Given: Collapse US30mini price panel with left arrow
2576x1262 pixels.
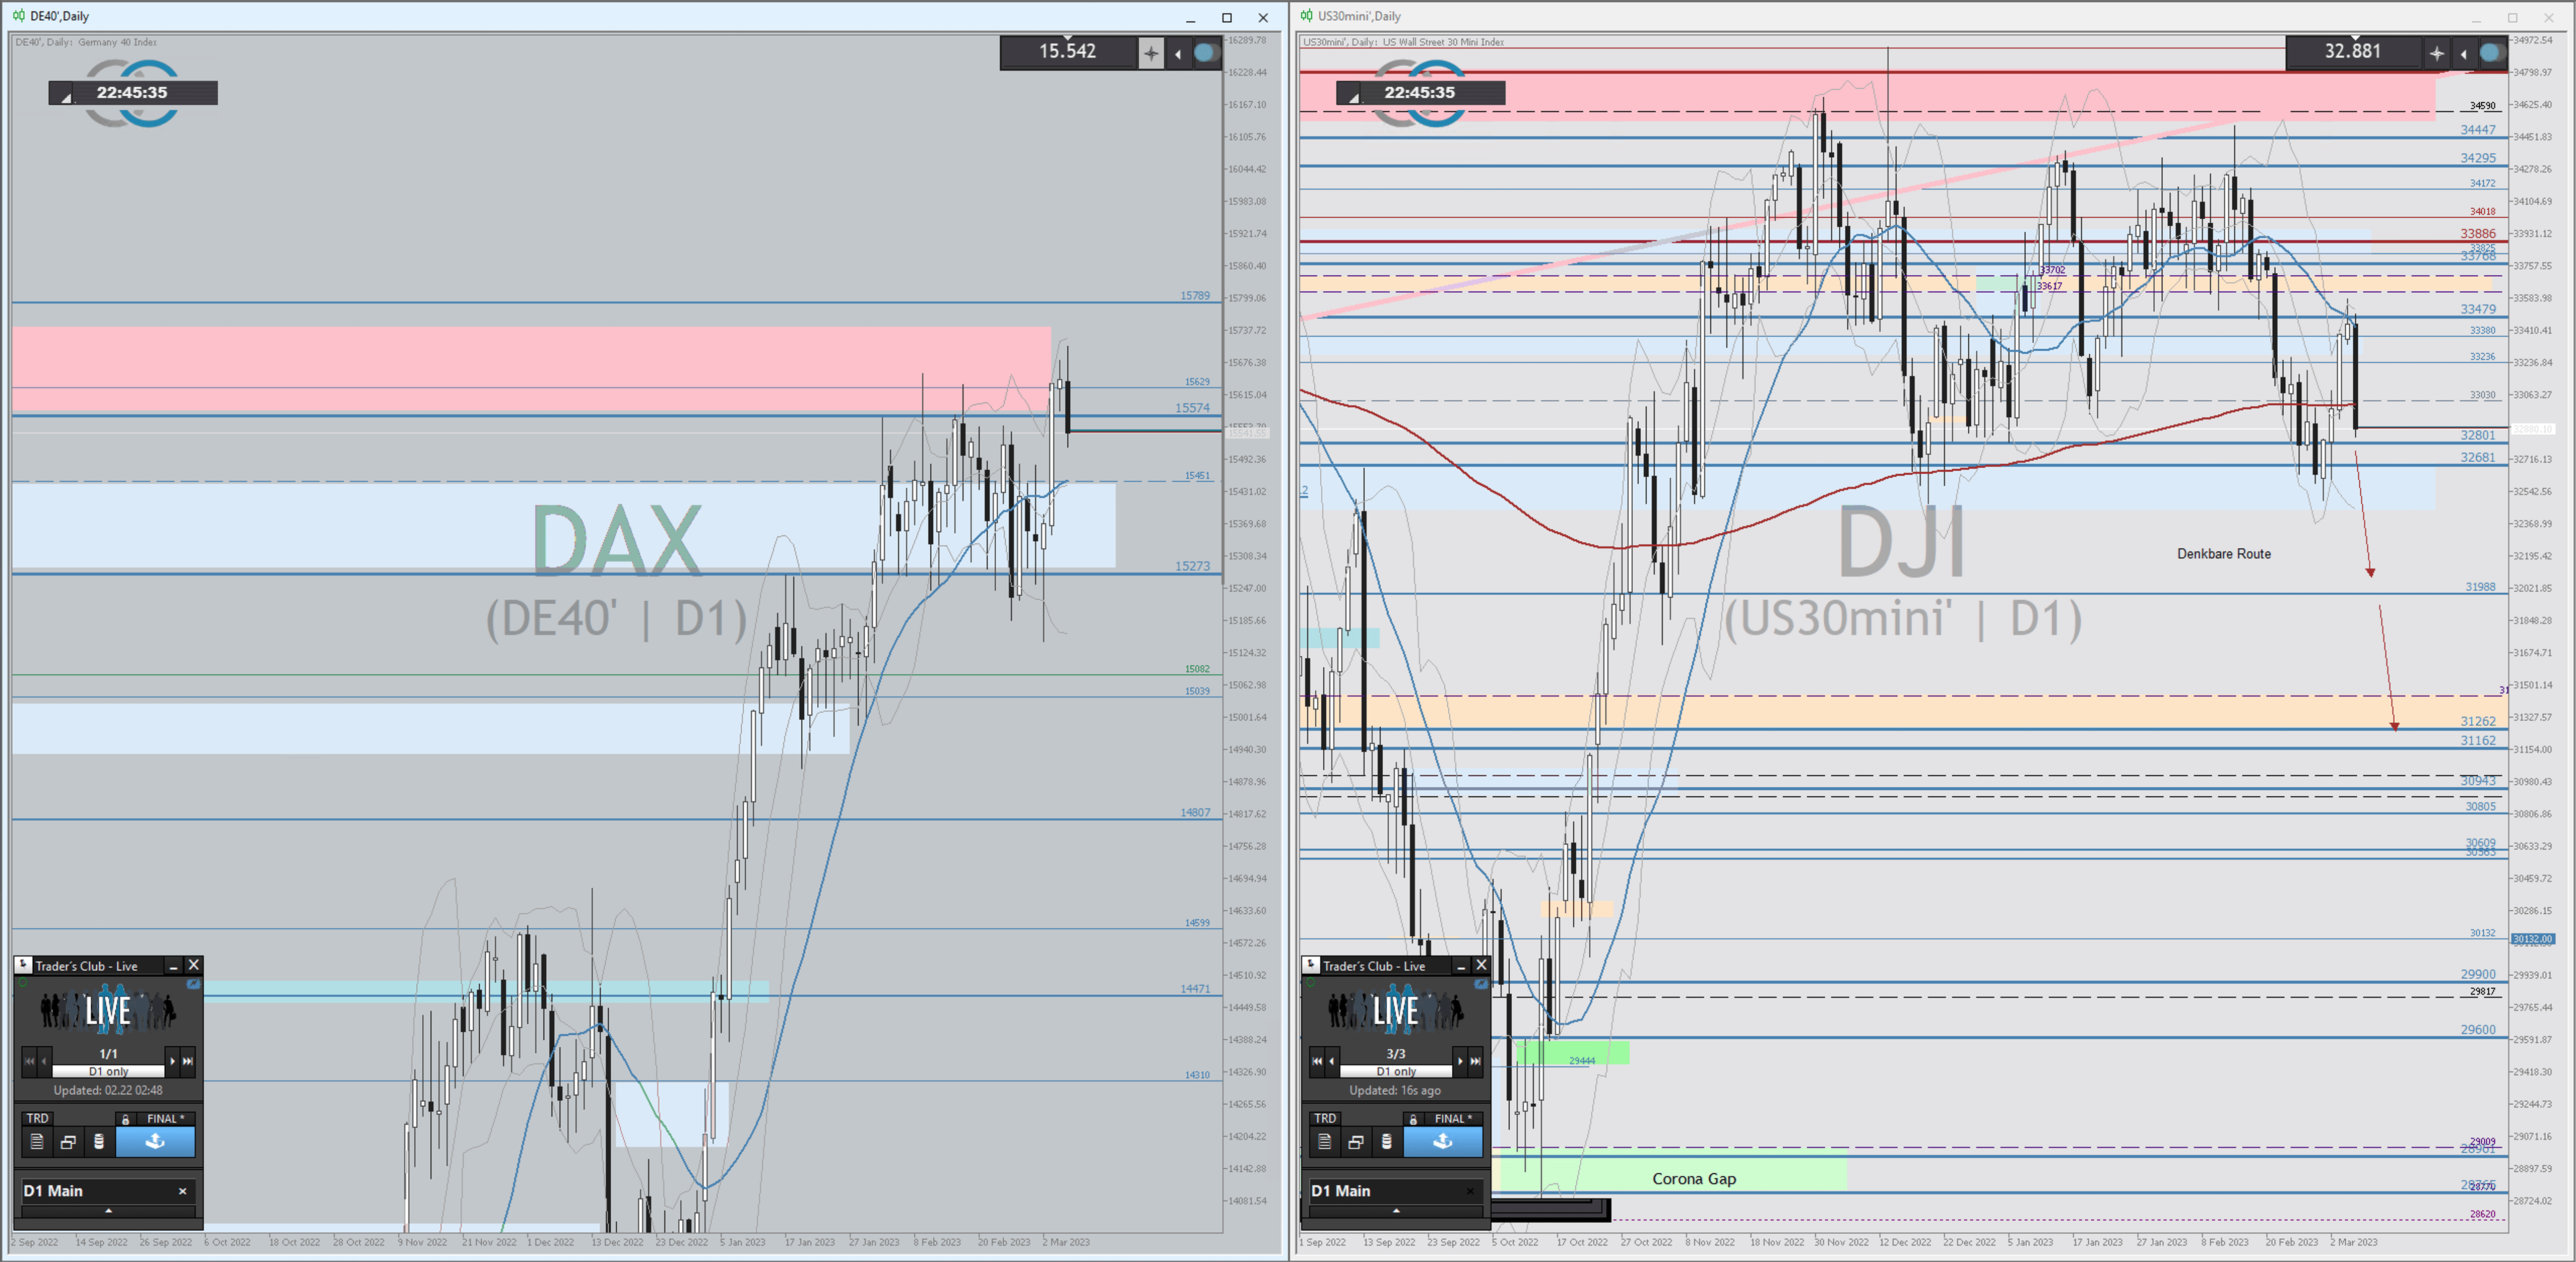Looking at the screenshot, I should tap(2464, 53).
